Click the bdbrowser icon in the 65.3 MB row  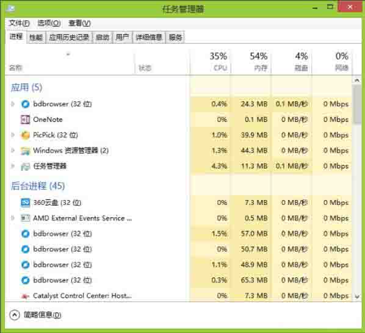tap(25, 280)
